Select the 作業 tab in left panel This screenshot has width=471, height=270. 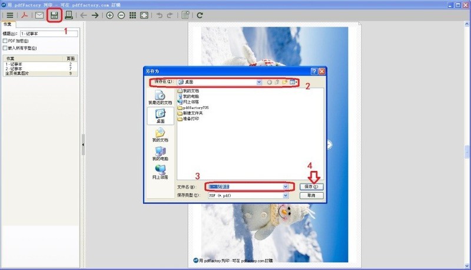[x=7, y=25]
